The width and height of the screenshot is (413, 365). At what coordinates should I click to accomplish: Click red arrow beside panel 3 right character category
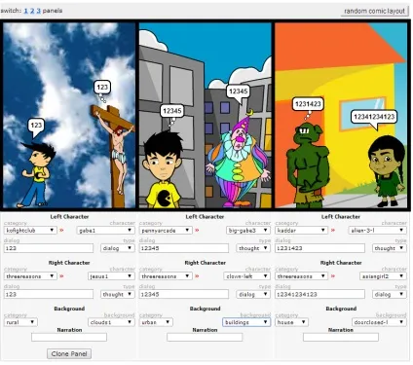[x=333, y=276]
